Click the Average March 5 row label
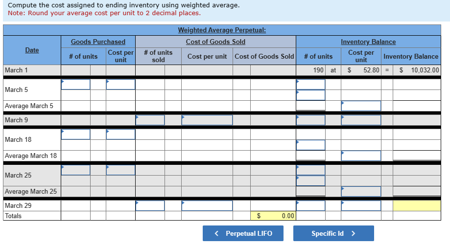 [29, 106]
